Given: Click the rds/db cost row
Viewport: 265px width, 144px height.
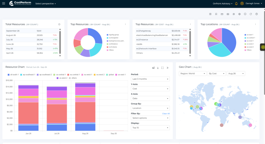Looking at the screenshot, I should 162,44.
